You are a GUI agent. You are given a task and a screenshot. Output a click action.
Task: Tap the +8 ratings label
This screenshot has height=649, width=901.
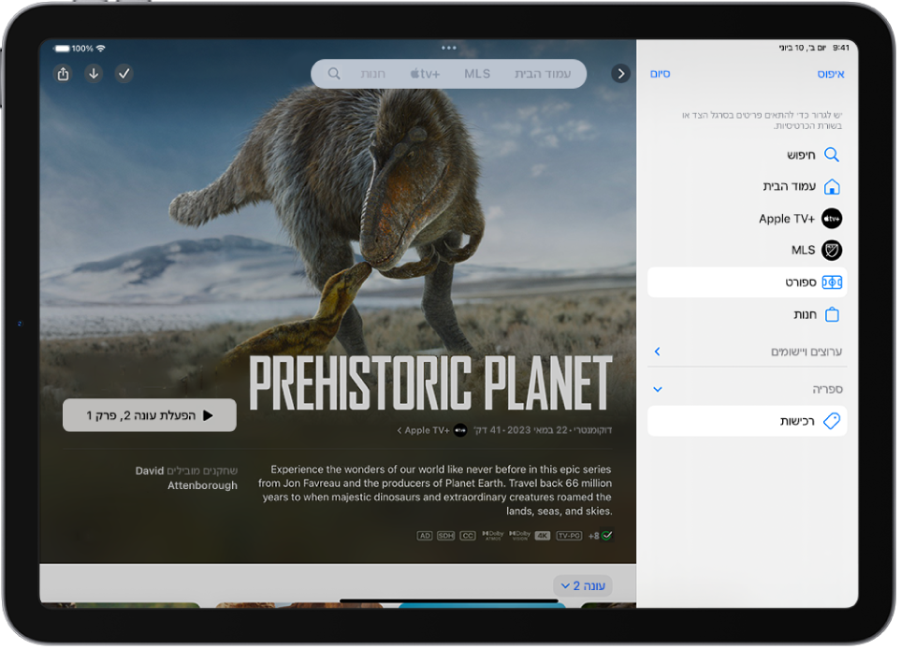coord(593,536)
